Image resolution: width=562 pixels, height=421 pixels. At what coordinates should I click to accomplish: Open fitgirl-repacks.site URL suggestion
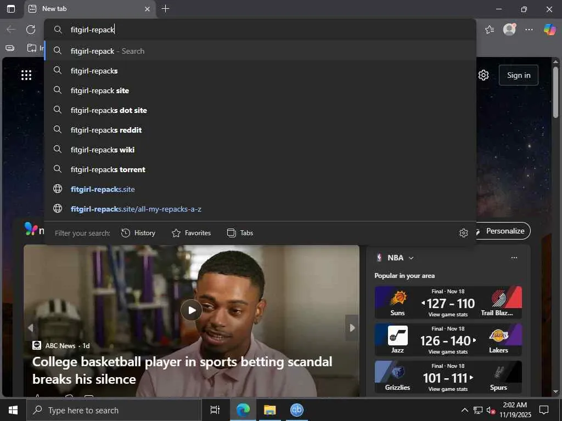[x=260, y=189]
